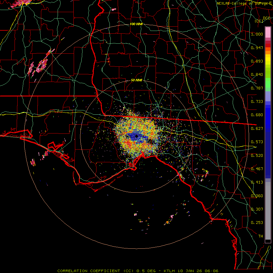The width and height of the screenshot is (273, 273).
Task: Click the pink top segment of the color bar
Action: coord(268,32)
